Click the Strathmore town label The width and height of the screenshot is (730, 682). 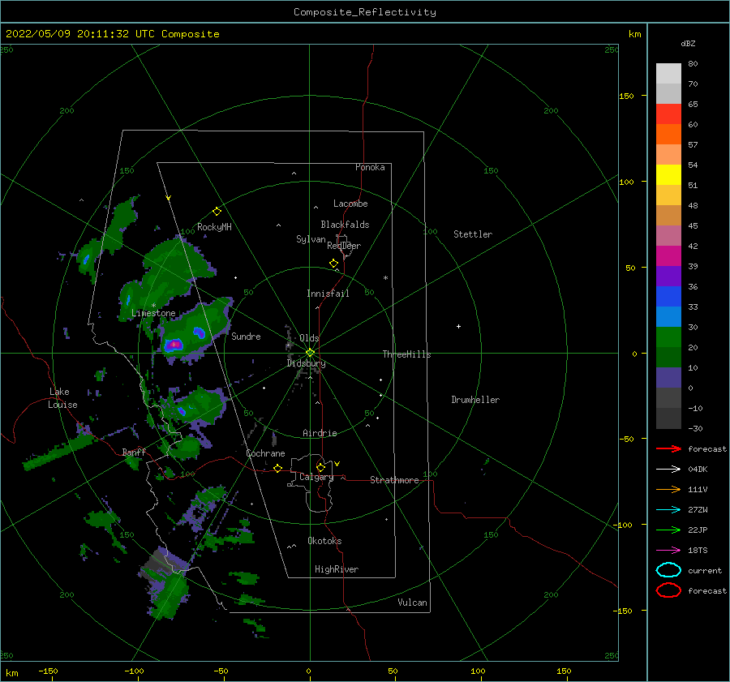[x=394, y=480]
